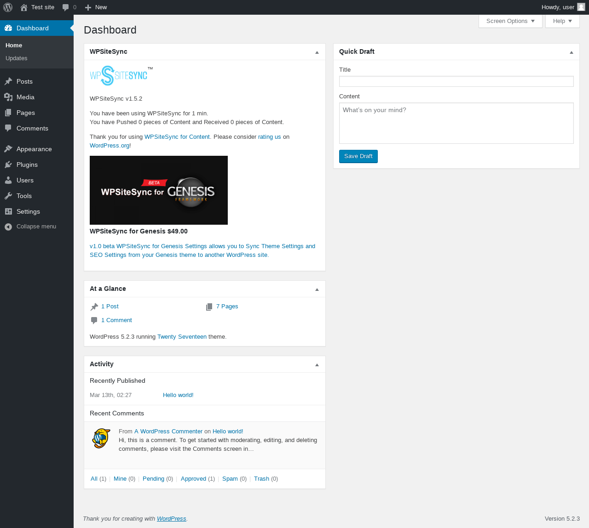Open the Plugins menu label
The height and width of the screenshot is (528, 589).
[x=27, y=165]
